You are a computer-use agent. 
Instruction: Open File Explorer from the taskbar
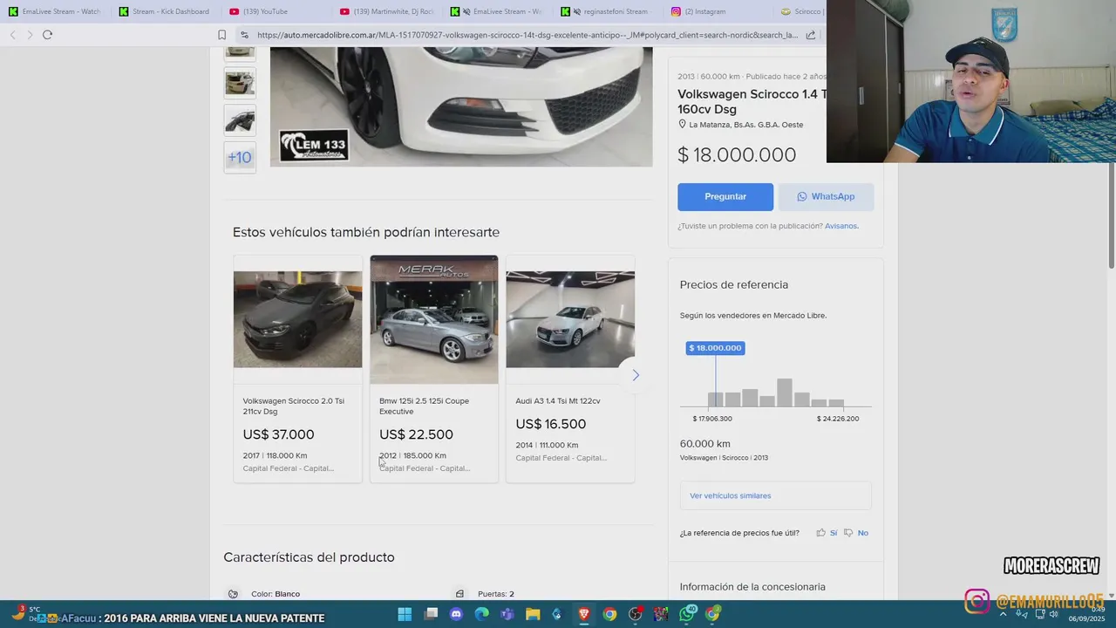coord(533,614)
